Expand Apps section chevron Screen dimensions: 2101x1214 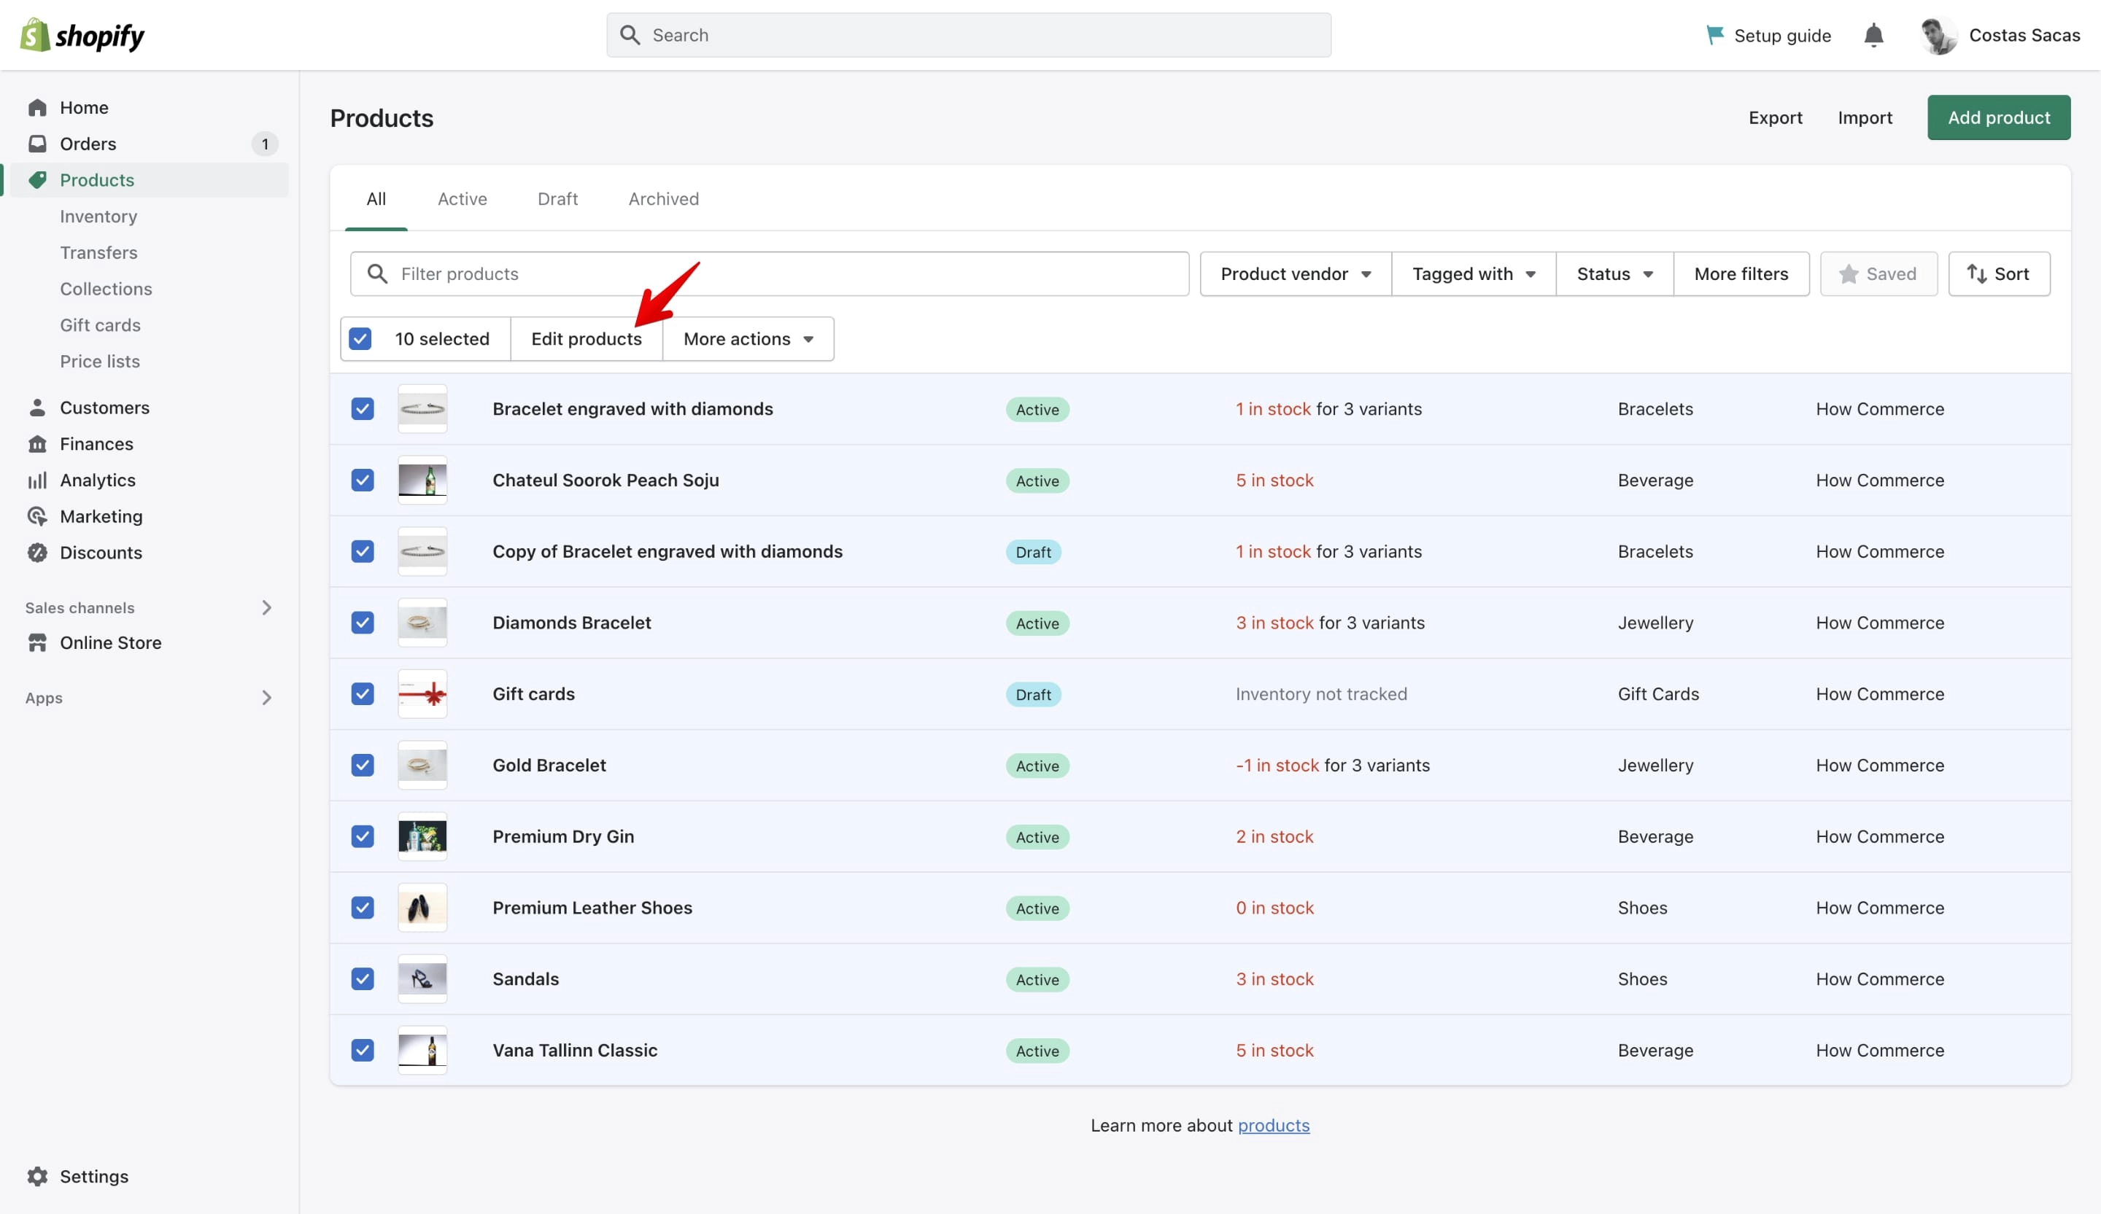[x=266, y=697]
